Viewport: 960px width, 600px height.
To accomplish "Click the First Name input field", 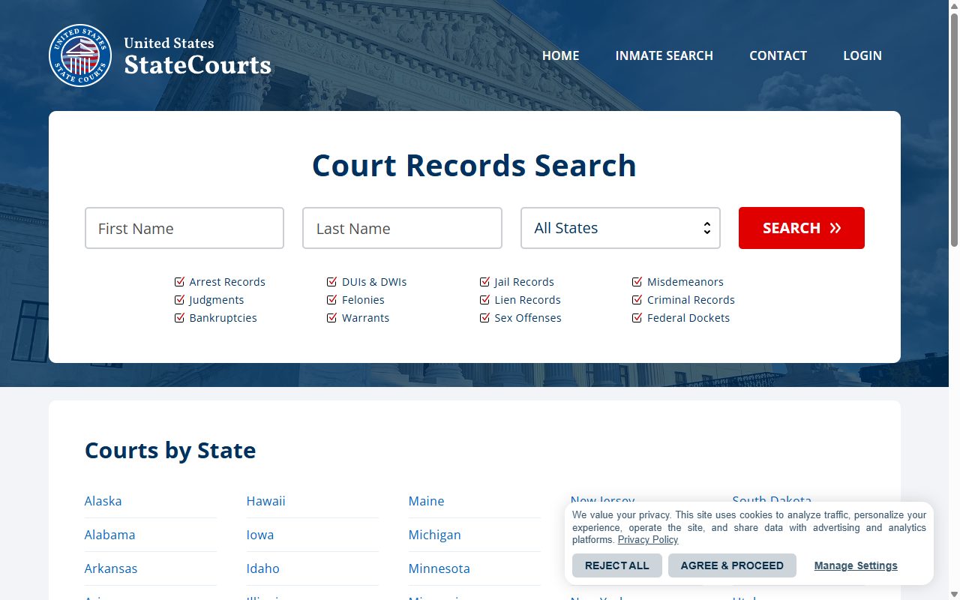I will point(184,228).
